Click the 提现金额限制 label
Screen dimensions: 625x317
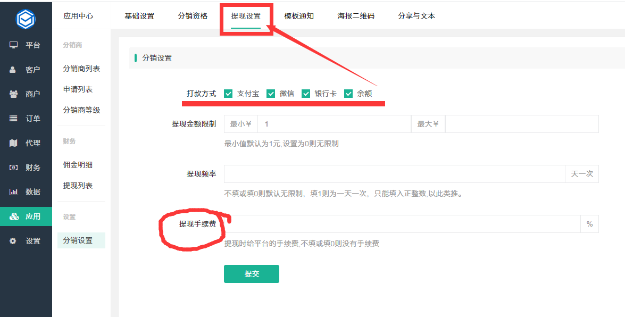(x=194, y=124)
